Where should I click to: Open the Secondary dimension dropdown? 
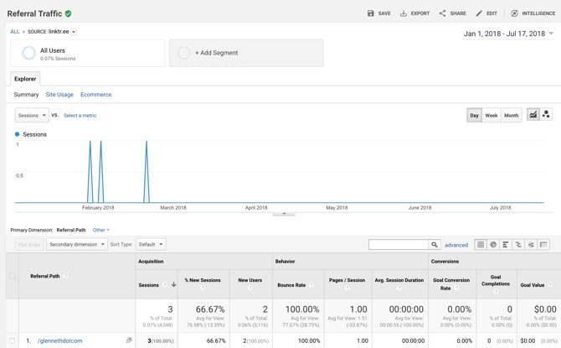click(x=76, y=245)
